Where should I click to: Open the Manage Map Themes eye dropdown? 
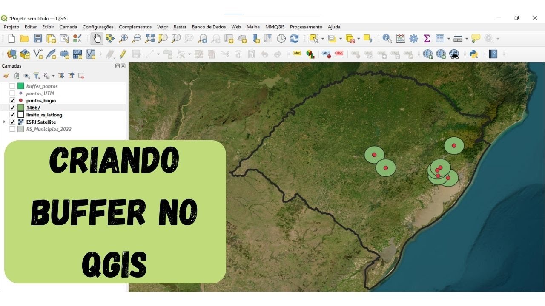(26, 76)
